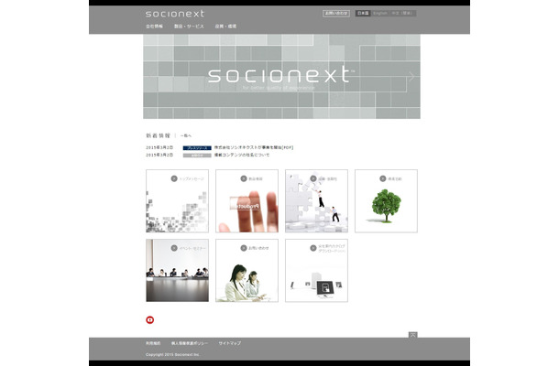Open the Products fingers tile image
This screenshot has height=366, width=559.
[x=247, y=201]
